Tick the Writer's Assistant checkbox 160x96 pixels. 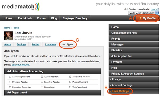click(70, 87)
